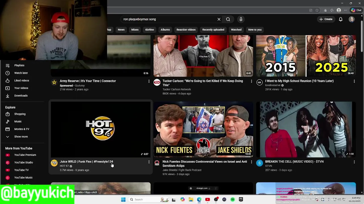Select the News filter chip

coord(121,29)
